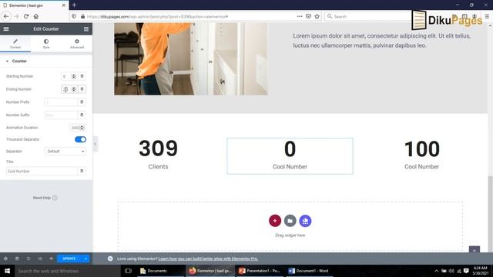Viewport: 493px width, 277px height.
Task: Open the Windows Start menu
Action: [x=7, y=271]
